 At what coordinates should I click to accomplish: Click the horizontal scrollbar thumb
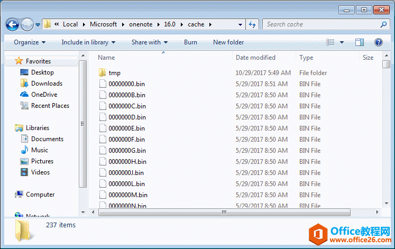click(224, 212)
